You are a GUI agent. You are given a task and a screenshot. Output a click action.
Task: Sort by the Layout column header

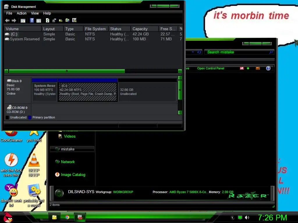(x=52, y=29)
